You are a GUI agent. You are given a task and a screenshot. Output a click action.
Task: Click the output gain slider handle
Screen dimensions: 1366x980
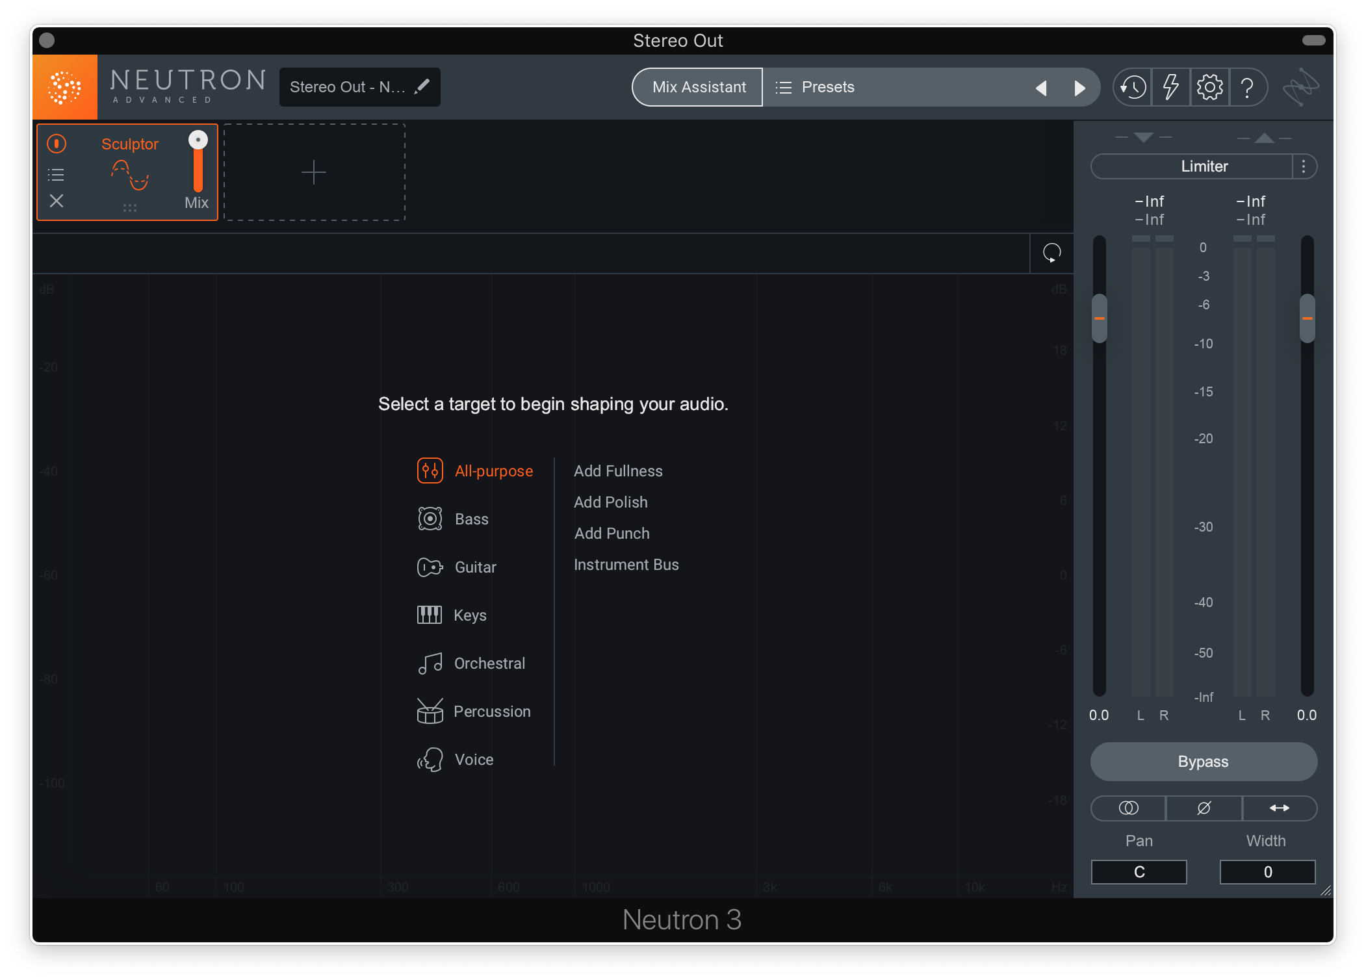pyautogui.click(x=1308, y=318)
